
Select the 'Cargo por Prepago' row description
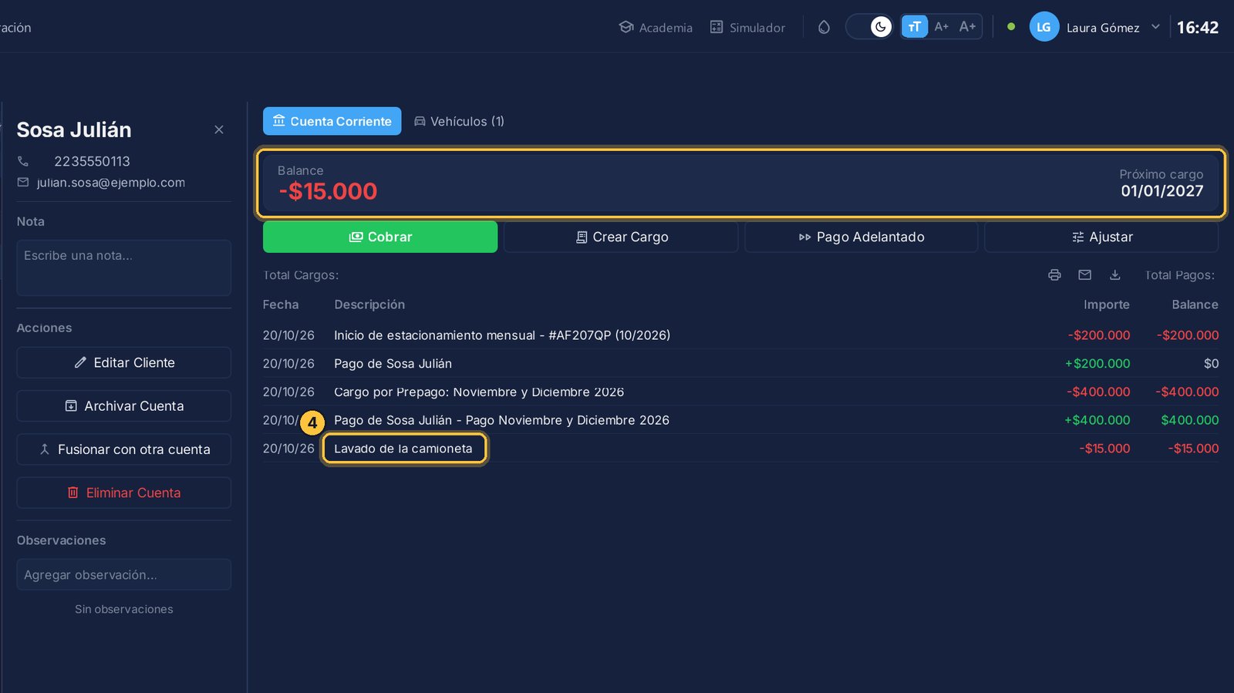(x=479, y=392)
